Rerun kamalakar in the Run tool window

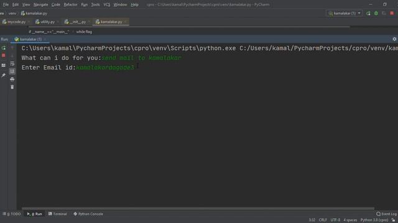click(4, 48)
